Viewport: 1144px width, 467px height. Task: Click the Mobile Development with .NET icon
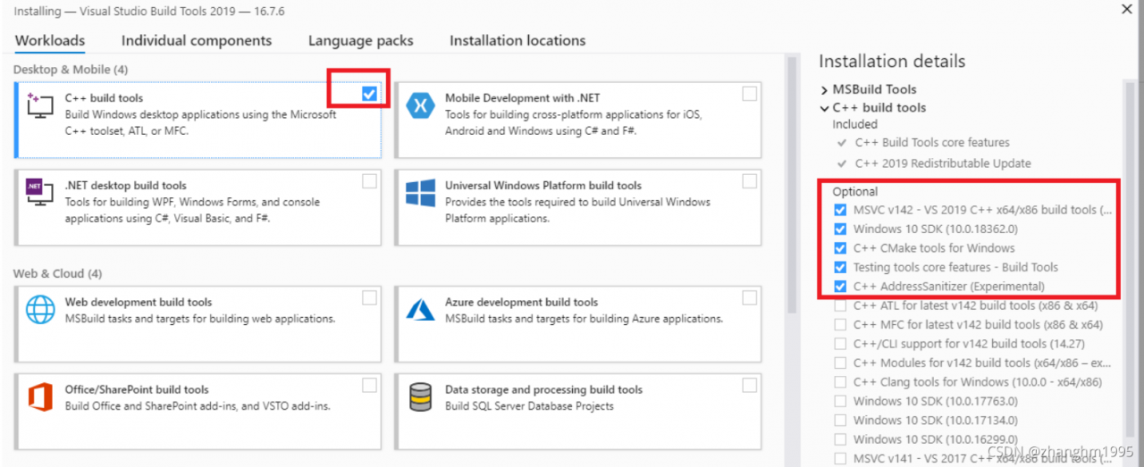419,105
